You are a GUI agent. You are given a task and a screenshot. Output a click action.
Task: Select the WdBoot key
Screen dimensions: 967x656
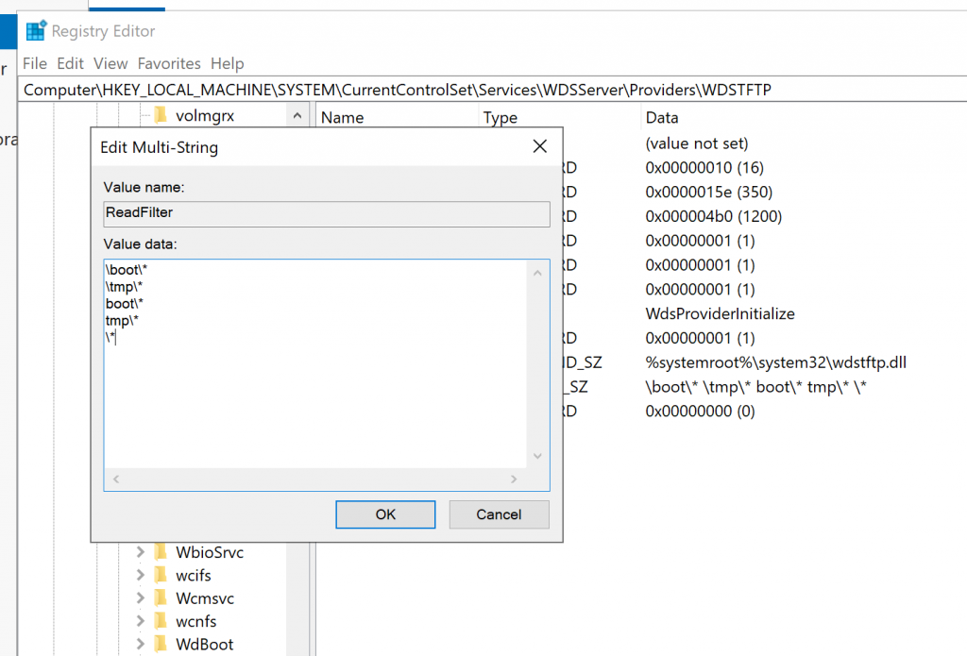point(205,645)
